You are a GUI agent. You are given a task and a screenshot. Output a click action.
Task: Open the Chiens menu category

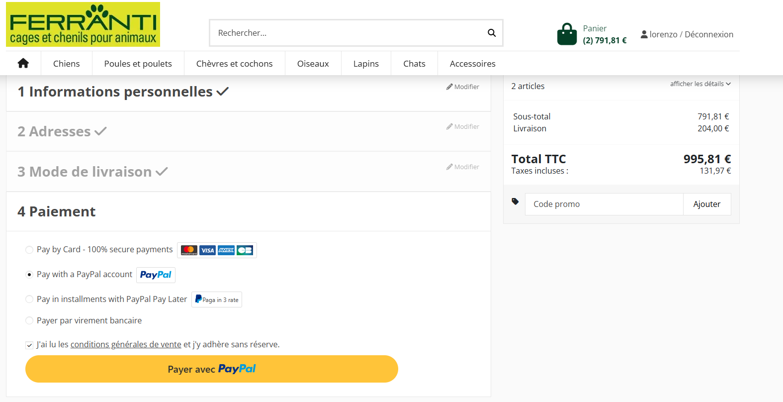coord(67,64)
